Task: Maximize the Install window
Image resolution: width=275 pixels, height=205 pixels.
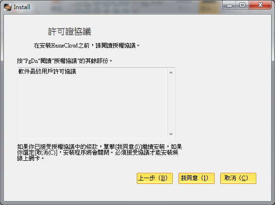Action: [x=242, y=5]
